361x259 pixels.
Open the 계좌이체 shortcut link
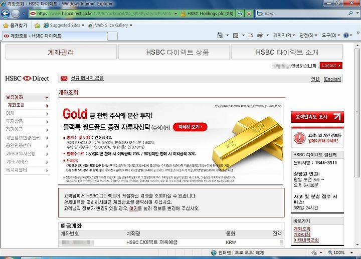pyautogui.click(x=302, y=234)
